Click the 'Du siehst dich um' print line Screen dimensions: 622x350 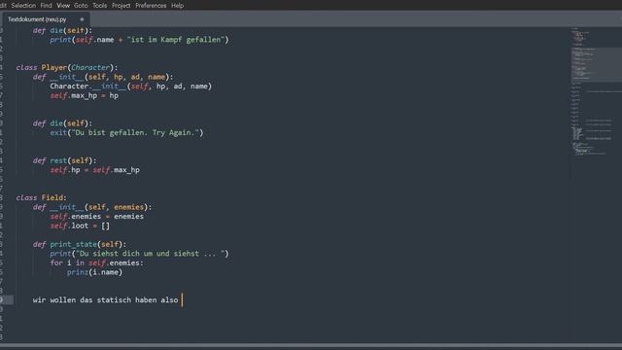click(139, 254)
